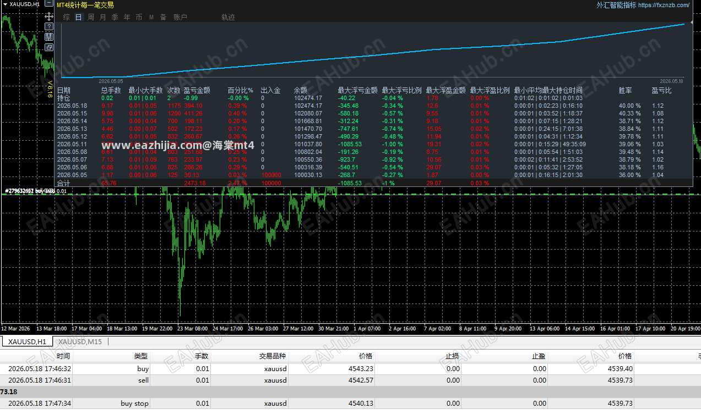
Task: Click the 2026.05.05 start date on equity chart
Action: [x=111, y=80]
